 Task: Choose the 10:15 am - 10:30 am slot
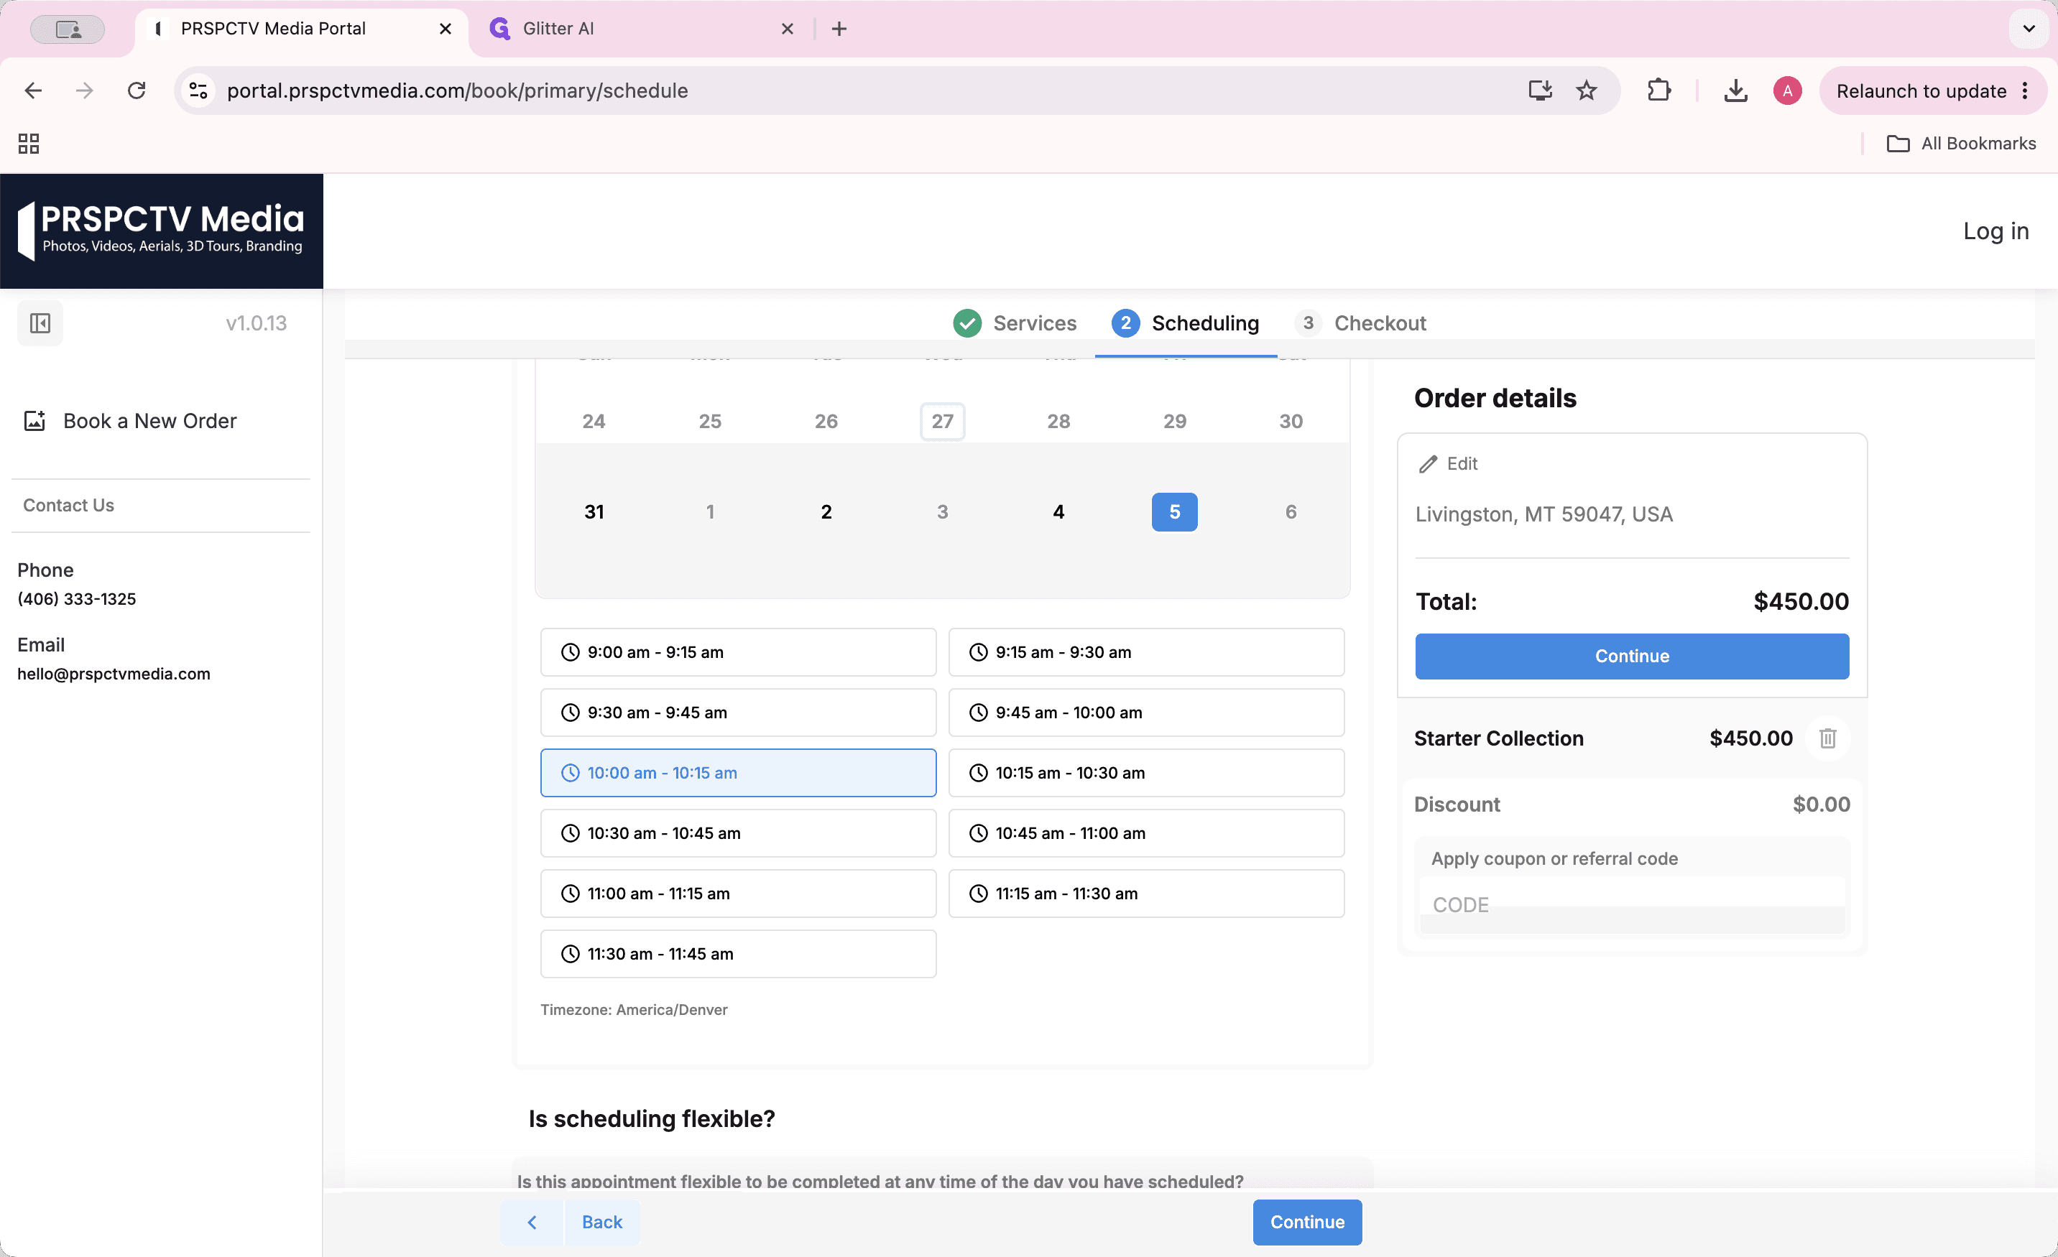[x=1146, y=773]
